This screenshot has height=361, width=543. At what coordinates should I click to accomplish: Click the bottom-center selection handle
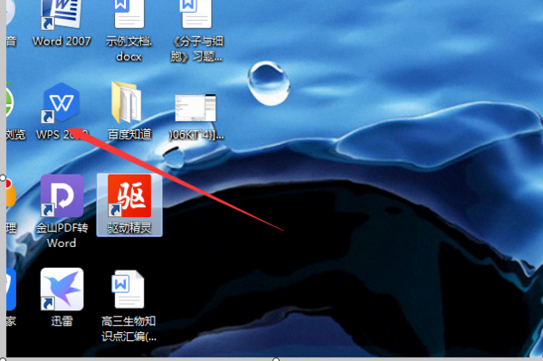coord(276,359)
